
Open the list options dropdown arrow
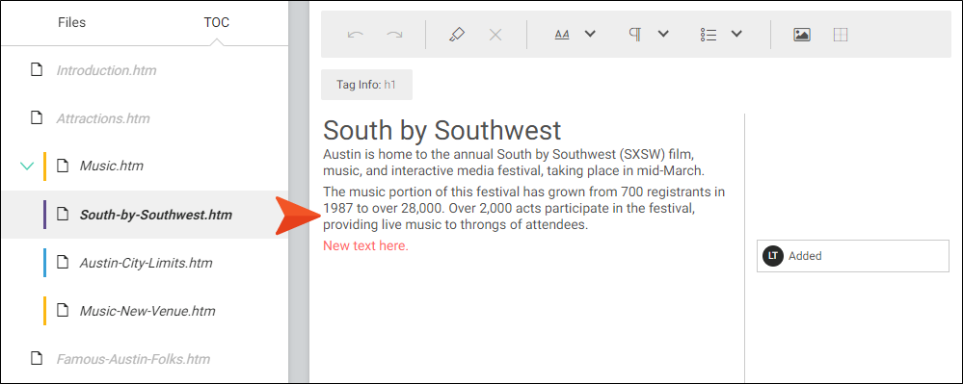[737, 34]
